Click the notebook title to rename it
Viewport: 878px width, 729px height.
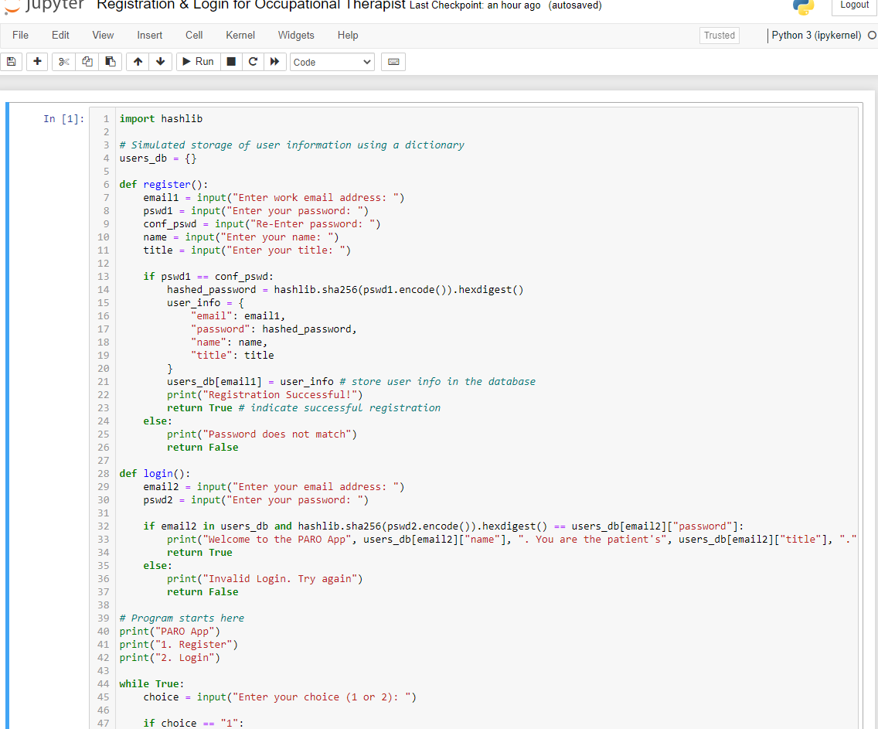pos(251,5)
